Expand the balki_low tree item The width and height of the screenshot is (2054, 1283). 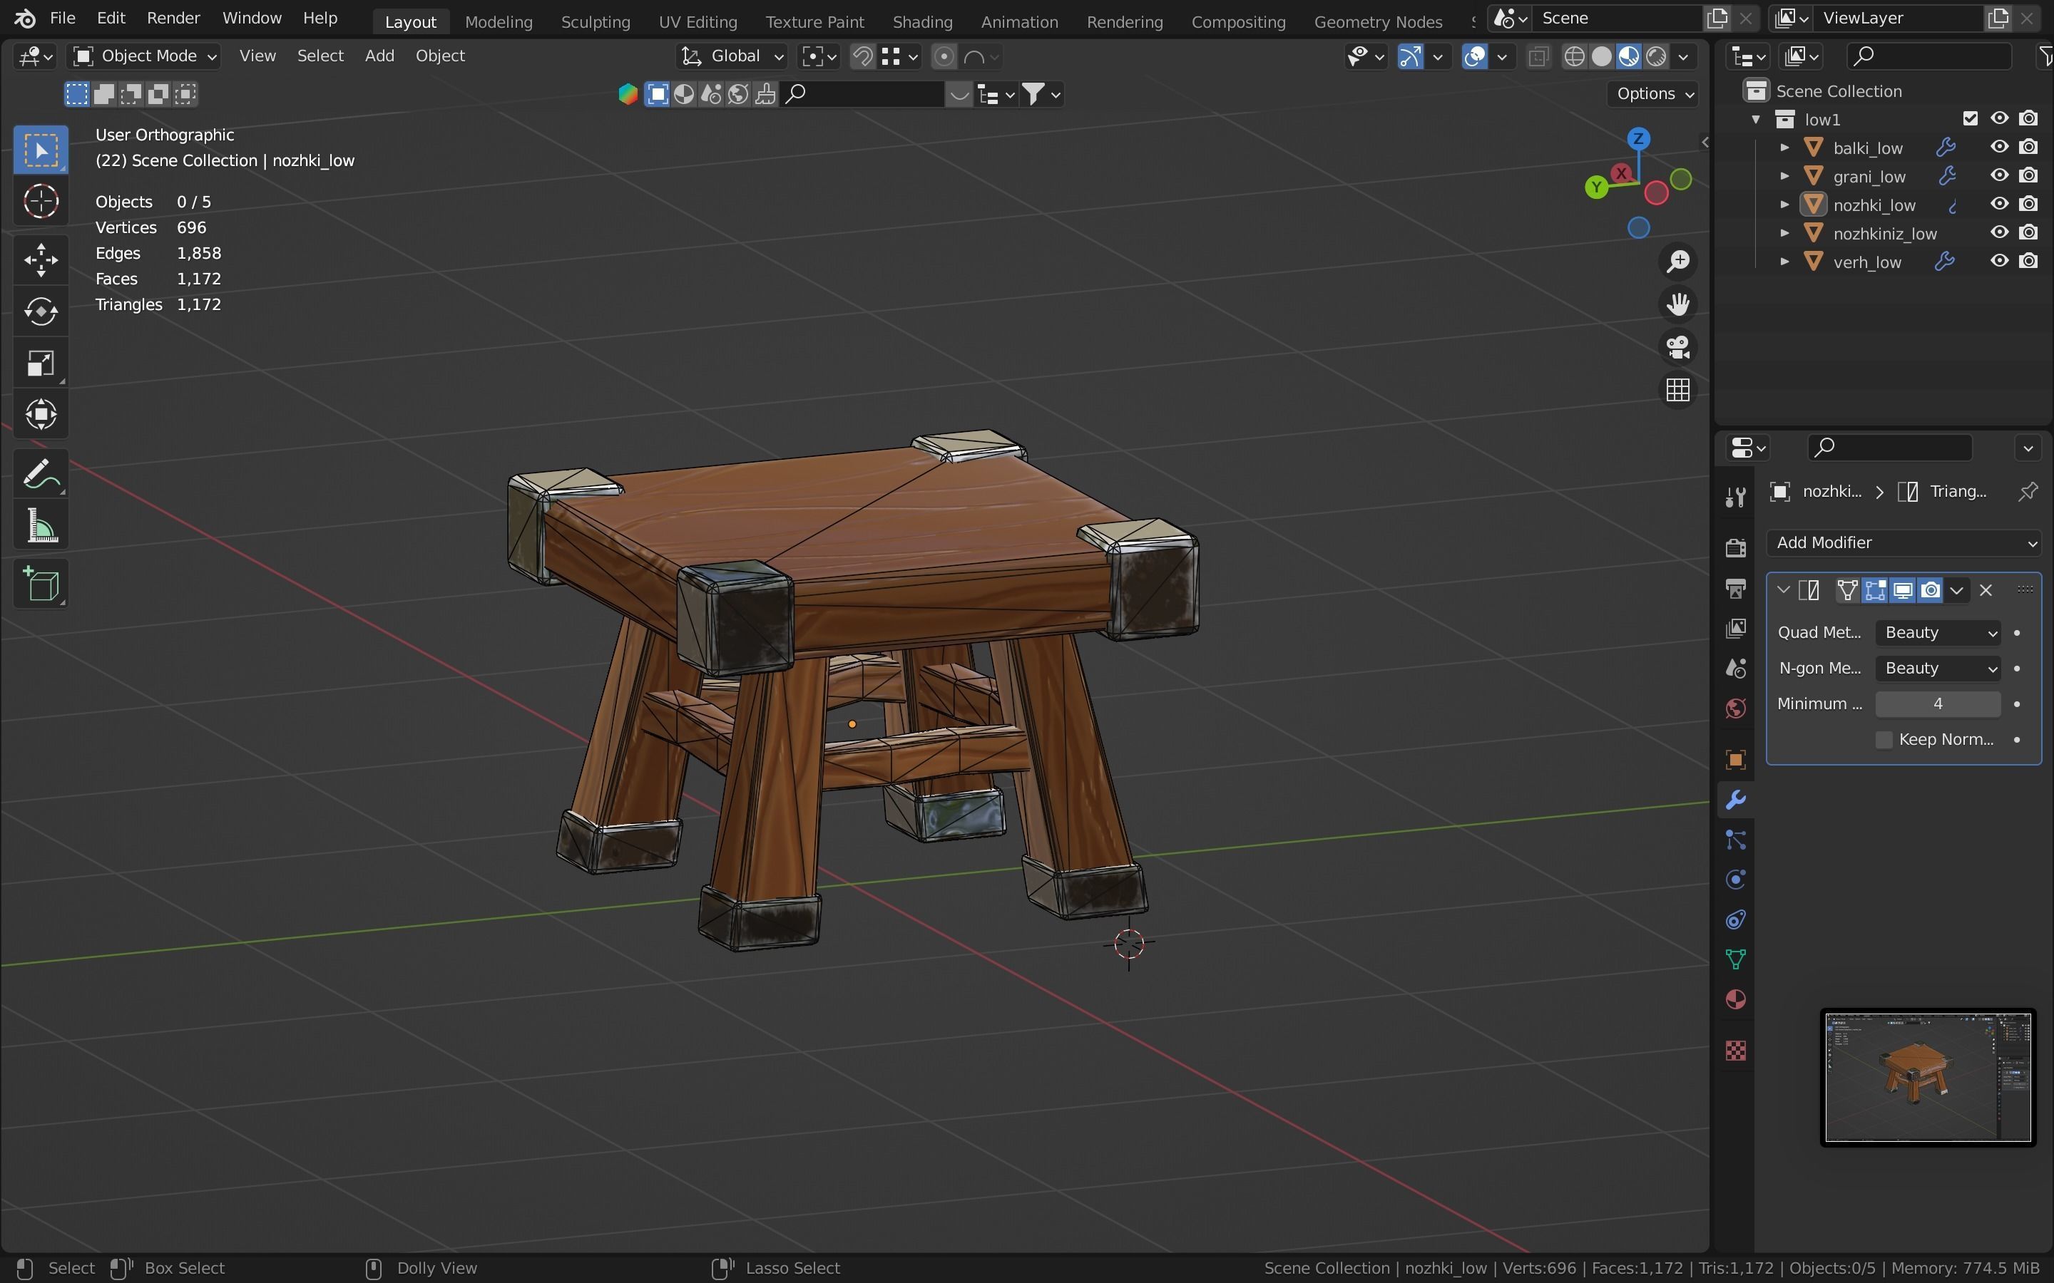[x=1785, y=148]
